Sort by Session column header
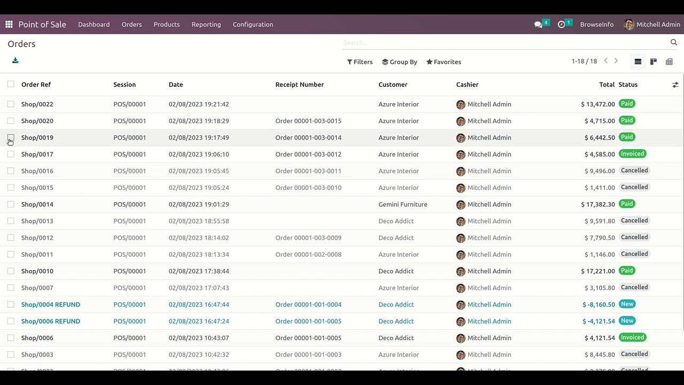This screenshot has height=385, width=684. [x=125, y=84]
